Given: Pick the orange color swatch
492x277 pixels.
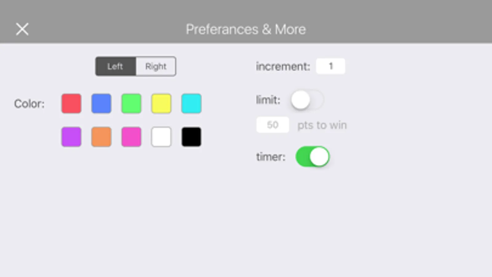Looking at the screenshot, I should click(101, 137).
